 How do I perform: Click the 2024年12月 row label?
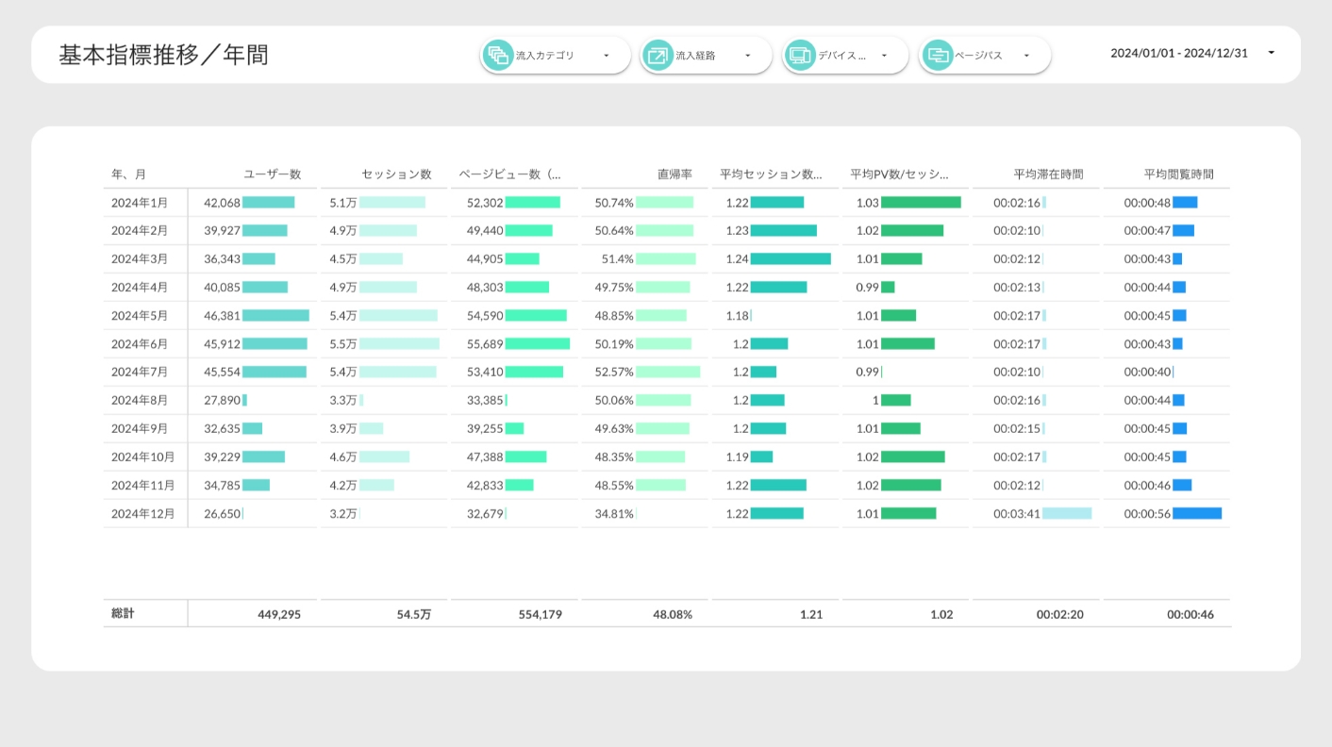[x=142, y=514]
